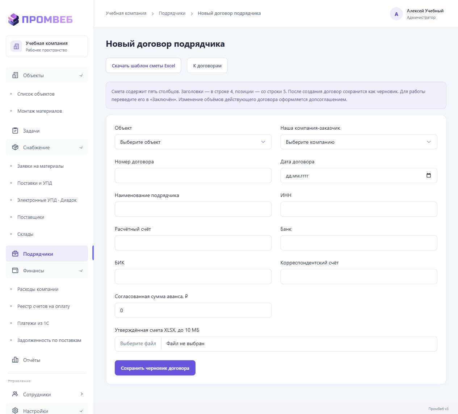
Task: Go to Поставки и УПД
Action: 35,183
